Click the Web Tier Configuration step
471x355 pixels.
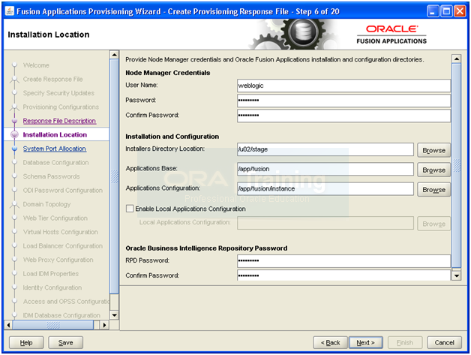click(55, 218)
